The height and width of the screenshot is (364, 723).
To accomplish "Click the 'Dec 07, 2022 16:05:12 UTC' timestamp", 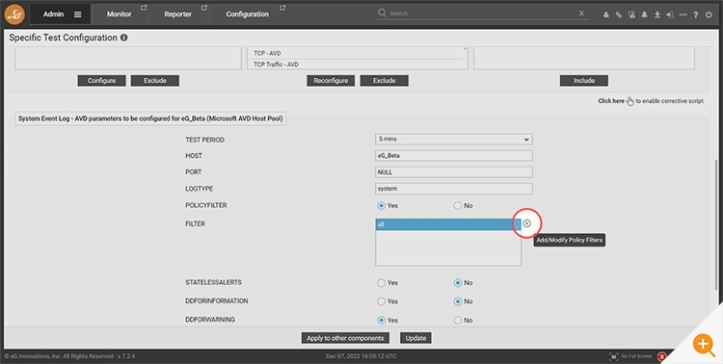I will click(361, 356).
